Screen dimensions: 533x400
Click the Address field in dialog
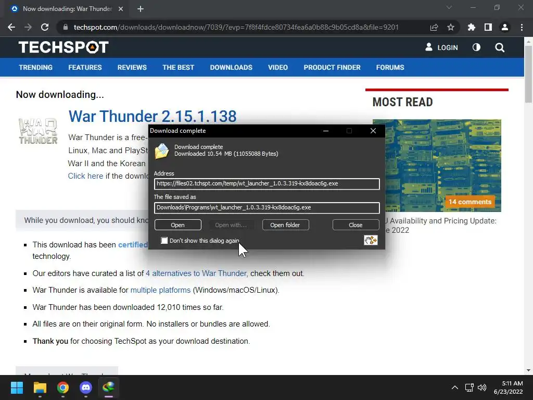click(267, 184)
